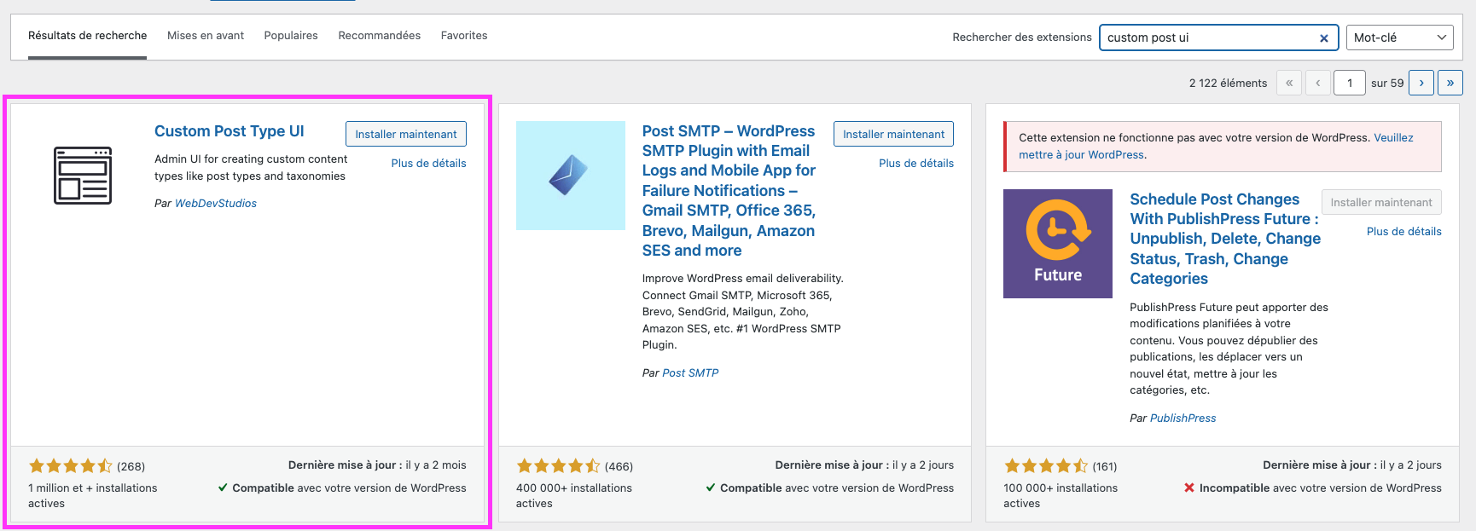The width and height of the screenshot is (1476, 531).
Task: Switch to Recommandées tab
Action: point(380,36)
